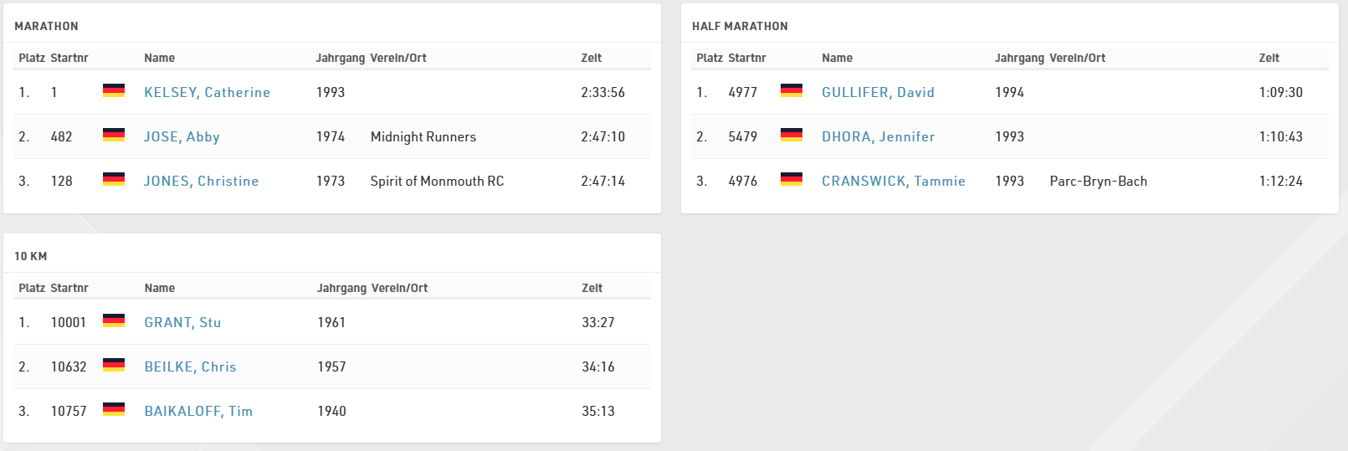1348x451 pixels.
Task: Click the flag next to DHORA, Jennifer
Action: coord(792,135)
